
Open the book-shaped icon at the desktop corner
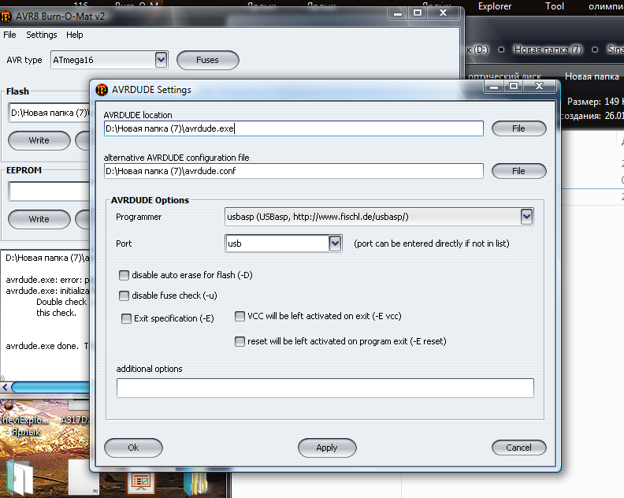click(x=19, y=477)
